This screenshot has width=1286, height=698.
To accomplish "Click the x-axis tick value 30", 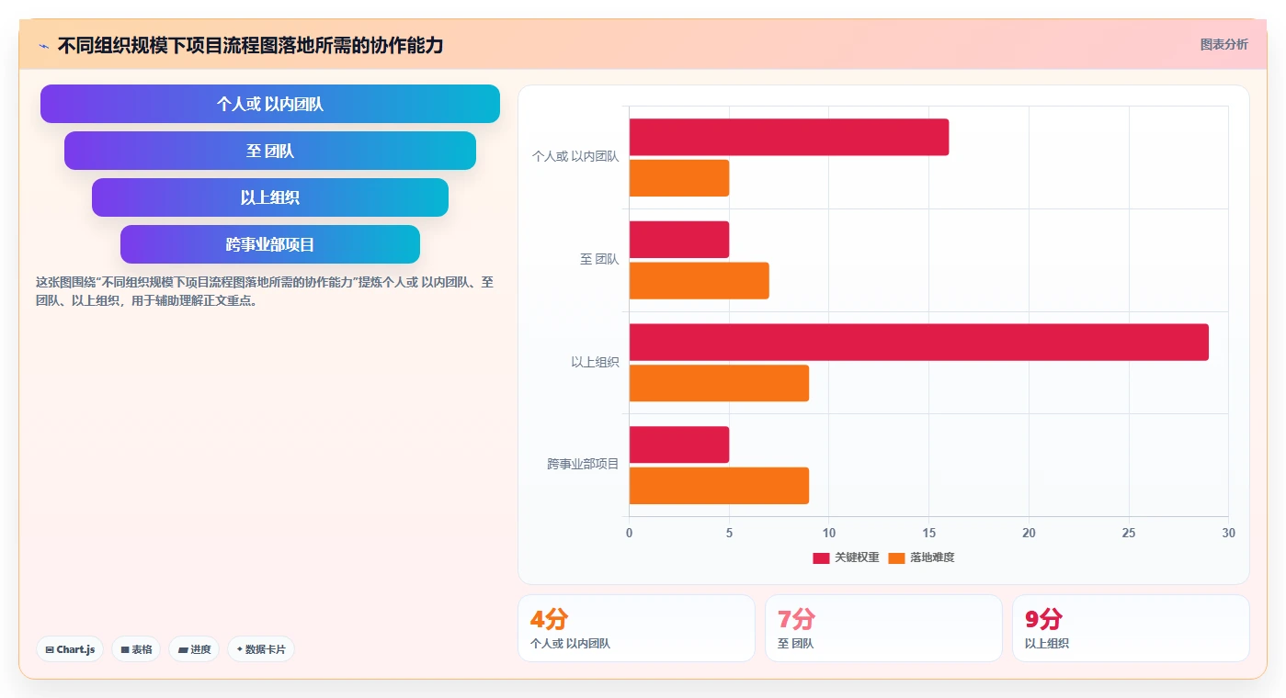I will tap(1228, 534).
